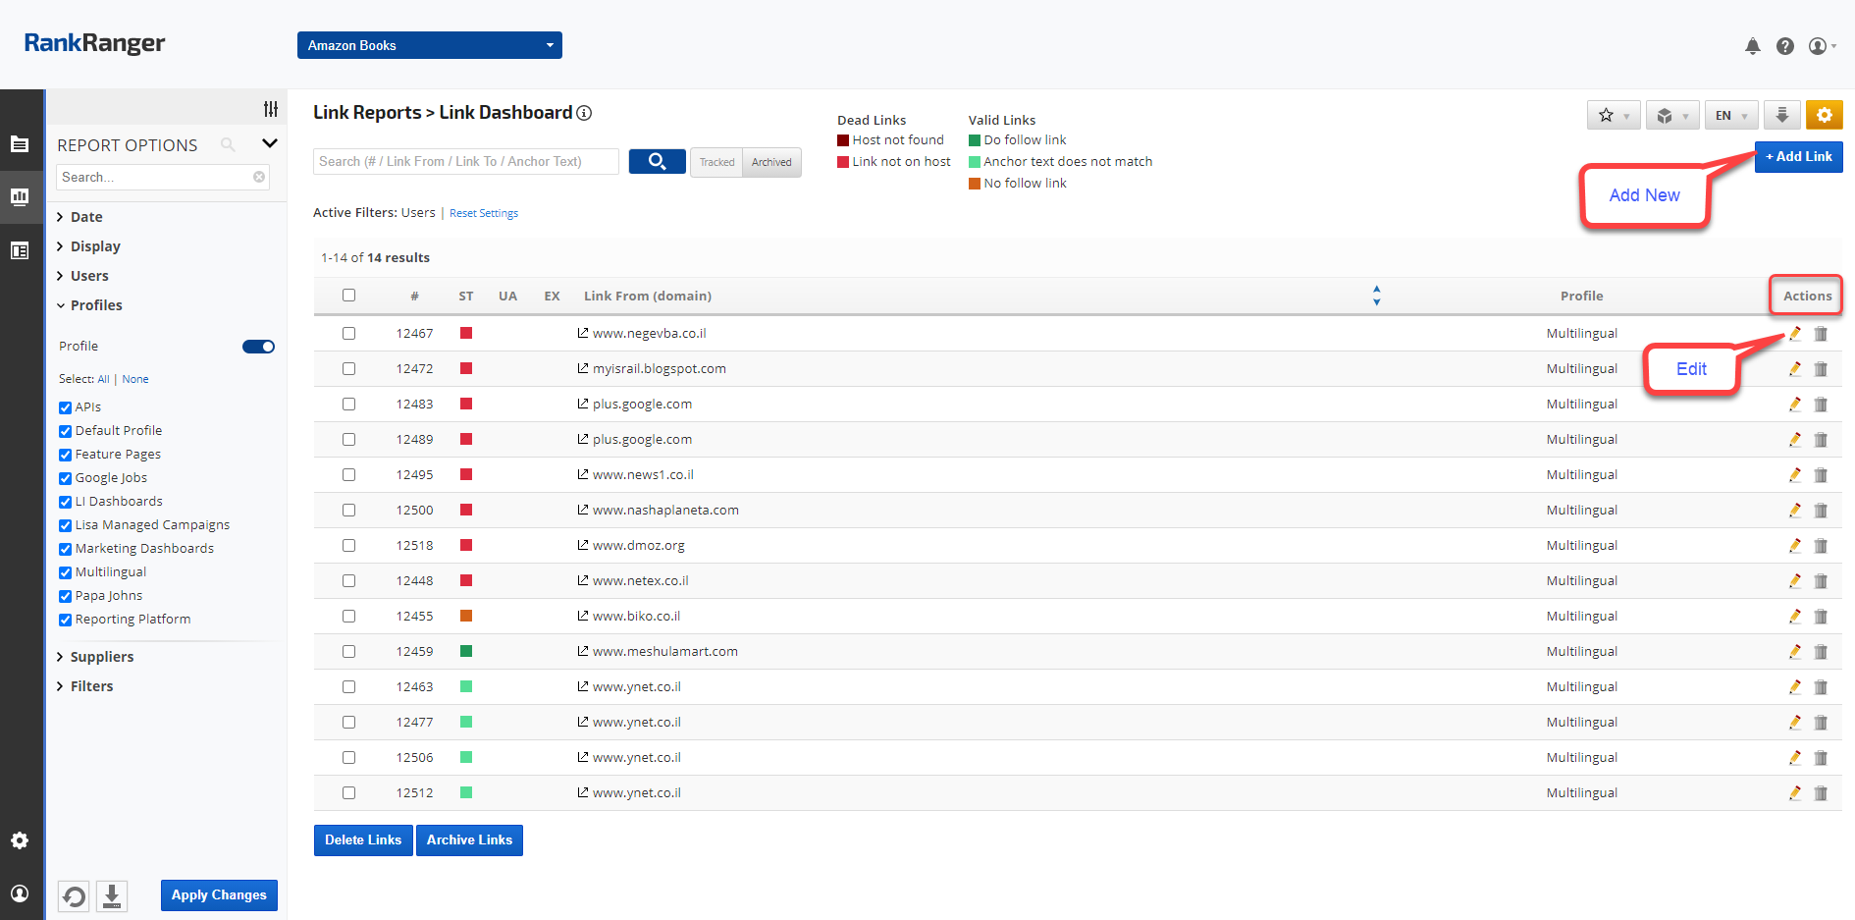Click the download report arrow icon
This screenshot has height=920, width=1855.
click(x=1781, y=115)
